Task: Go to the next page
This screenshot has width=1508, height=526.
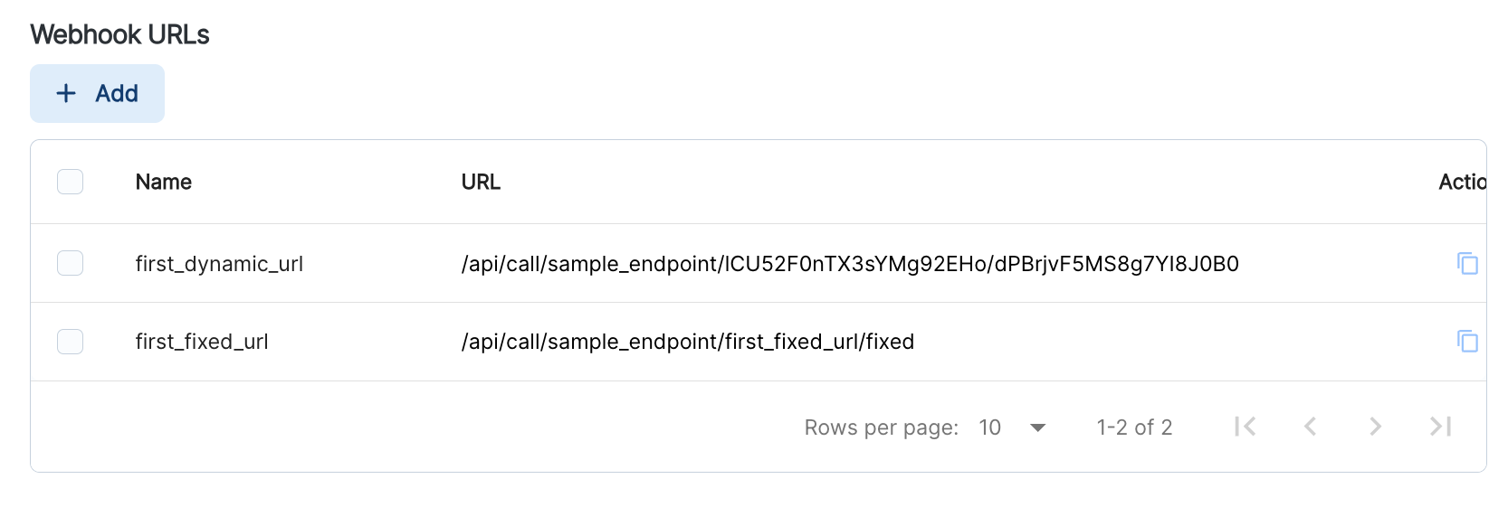Action: coord(1375,427)
